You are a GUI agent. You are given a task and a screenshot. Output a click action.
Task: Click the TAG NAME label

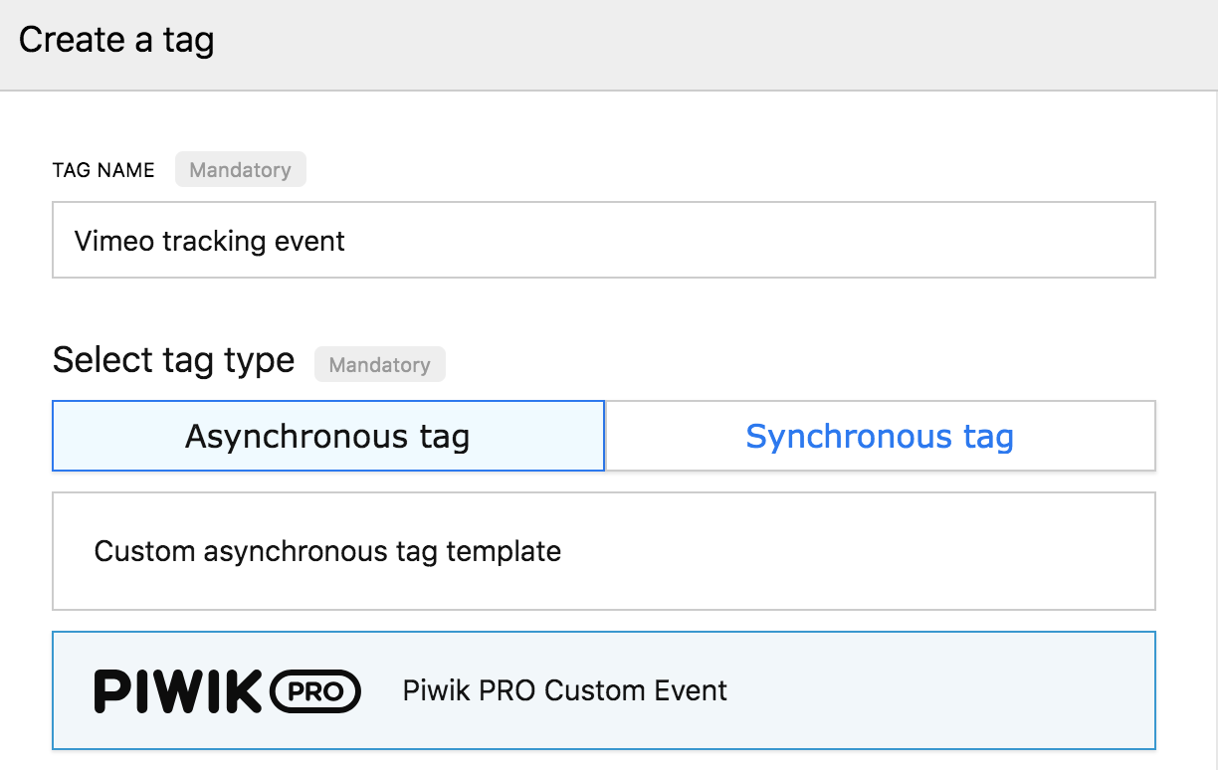click(x=103, y=170)
